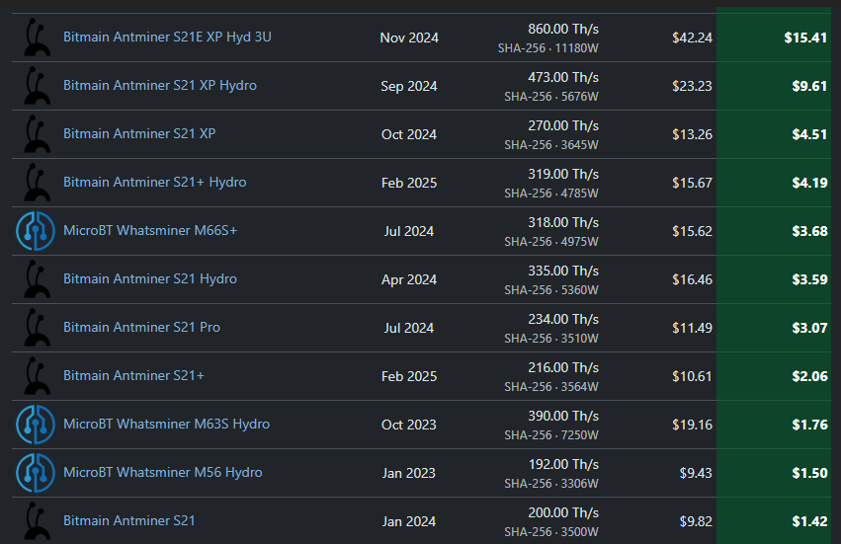Click the Antminer S21 XP Hydro logo

pos(37,86)
